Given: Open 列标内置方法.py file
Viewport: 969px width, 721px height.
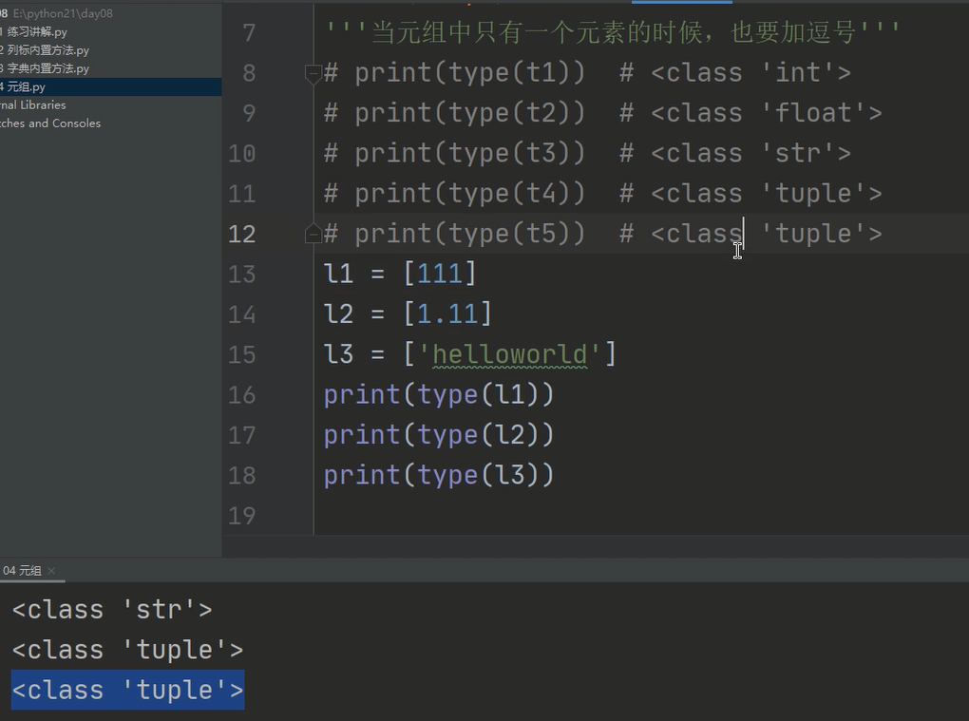Looking at the screenshot, I should point(45,50).
